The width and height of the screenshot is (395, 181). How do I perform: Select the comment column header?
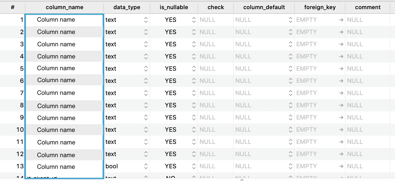pos(368,7)
